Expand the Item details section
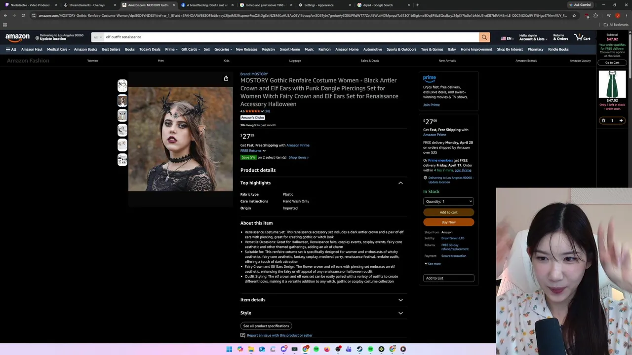Viewport: 632px width, 355px height. point(323,300)
